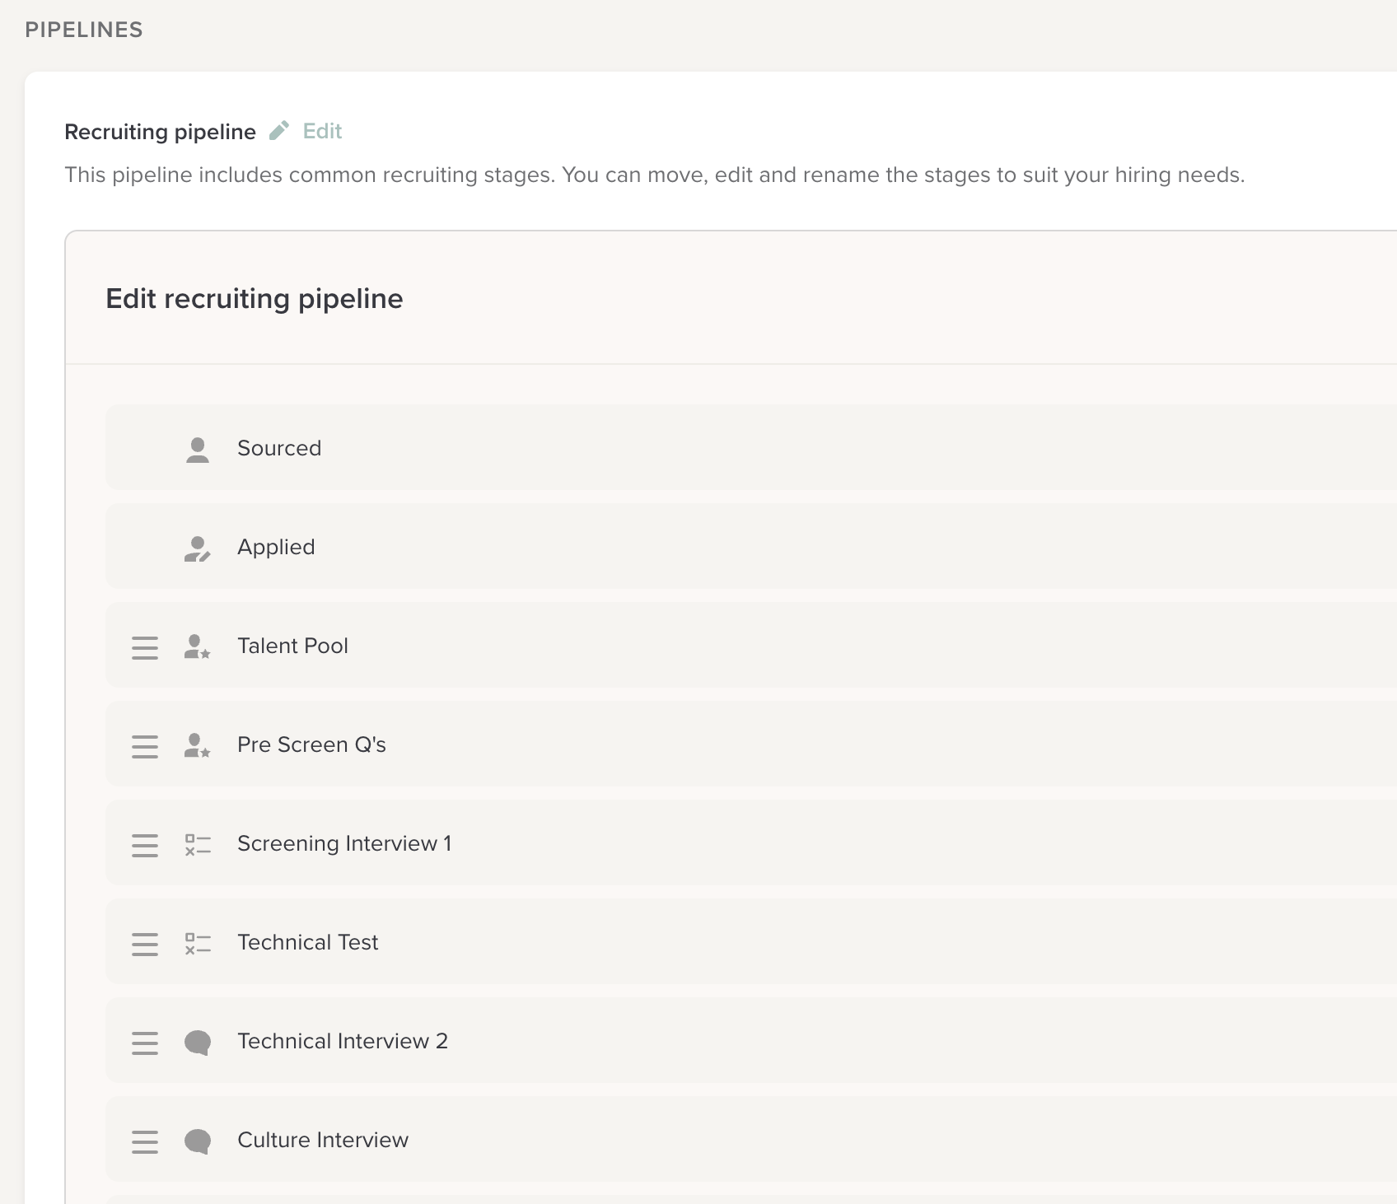Click the checklist icon in Screening Interview 1 row
The height and width of the screenshot is (1204, 1397).
(198, 845)
